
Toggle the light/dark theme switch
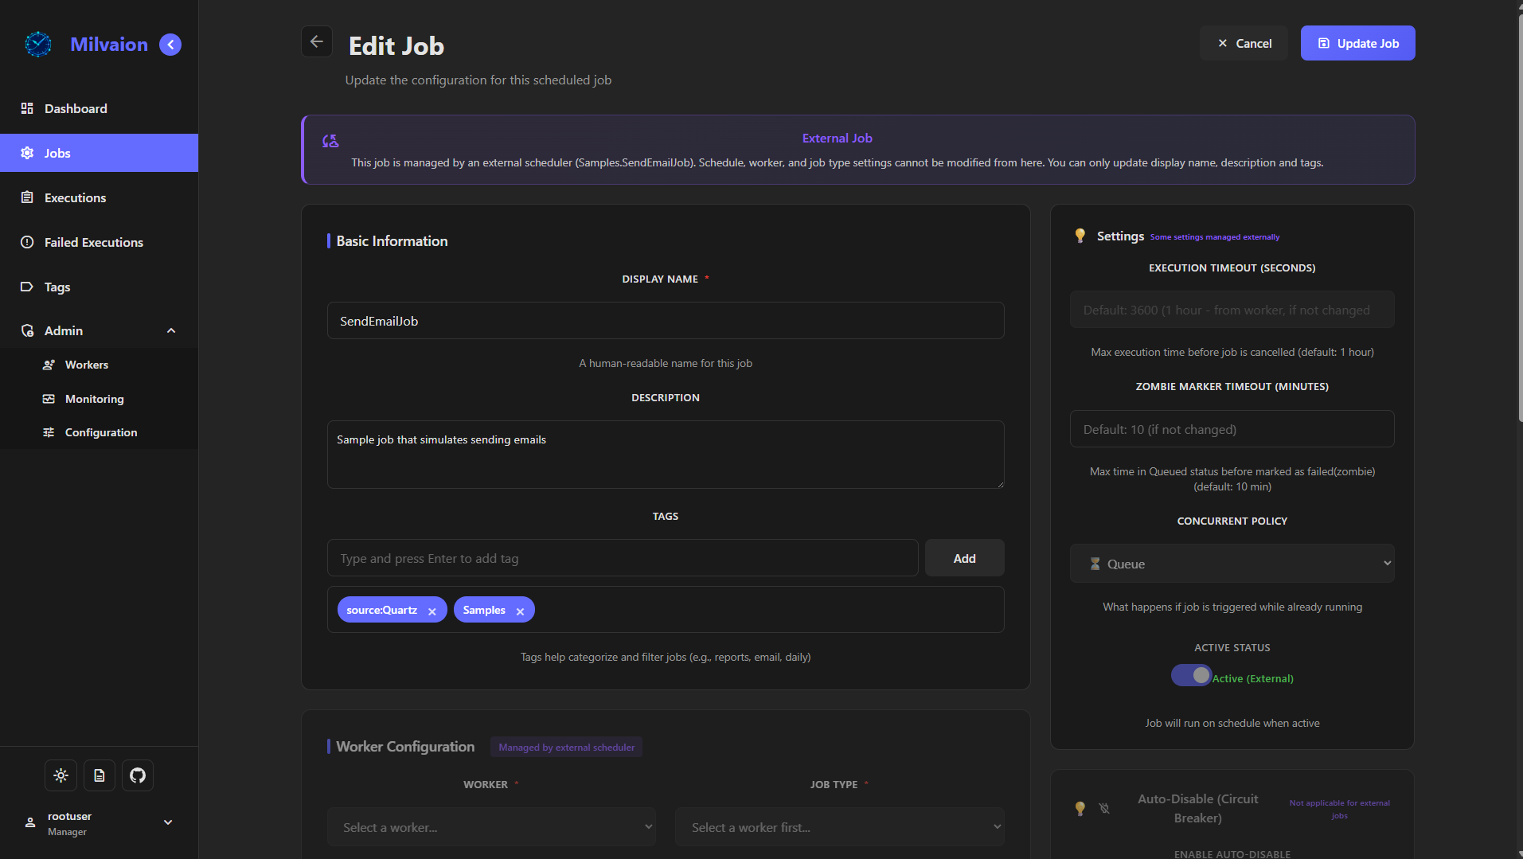(61, 775)
